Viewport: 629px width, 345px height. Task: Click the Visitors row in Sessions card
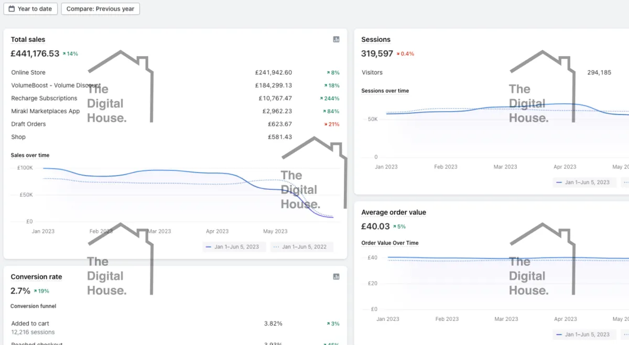(x=372, y=72)
